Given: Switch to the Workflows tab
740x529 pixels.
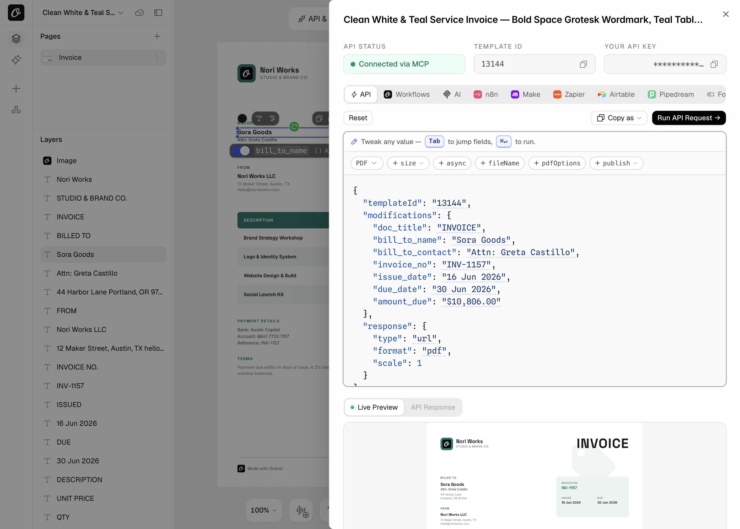Looking at the screenshot, I should click(407, 94).
